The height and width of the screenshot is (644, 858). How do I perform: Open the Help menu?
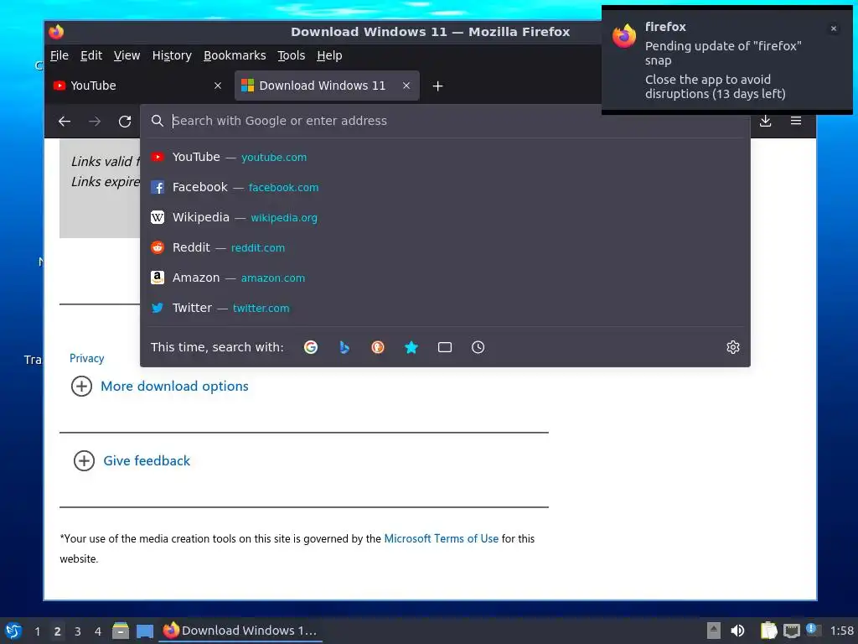point(329,55)
